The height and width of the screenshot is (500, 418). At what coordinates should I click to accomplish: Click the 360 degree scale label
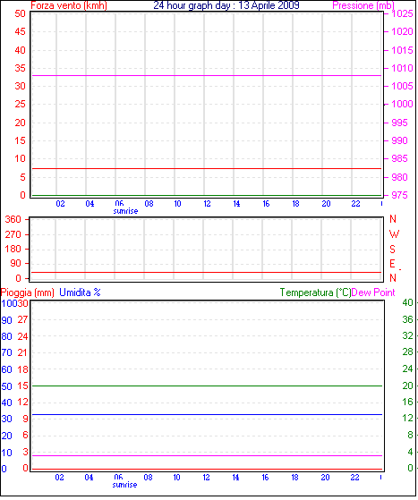[x=13, y=219]
